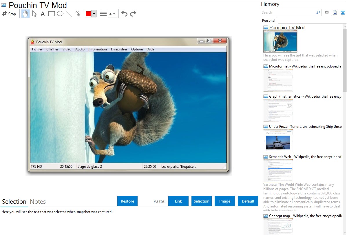Click the Under Frozen Tundra snapshot item icon
Screen dimensions: 347x235
(x=266, y=126)
